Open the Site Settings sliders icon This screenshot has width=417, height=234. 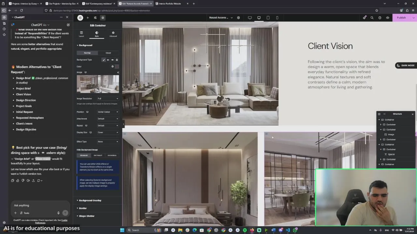(95, 18)
